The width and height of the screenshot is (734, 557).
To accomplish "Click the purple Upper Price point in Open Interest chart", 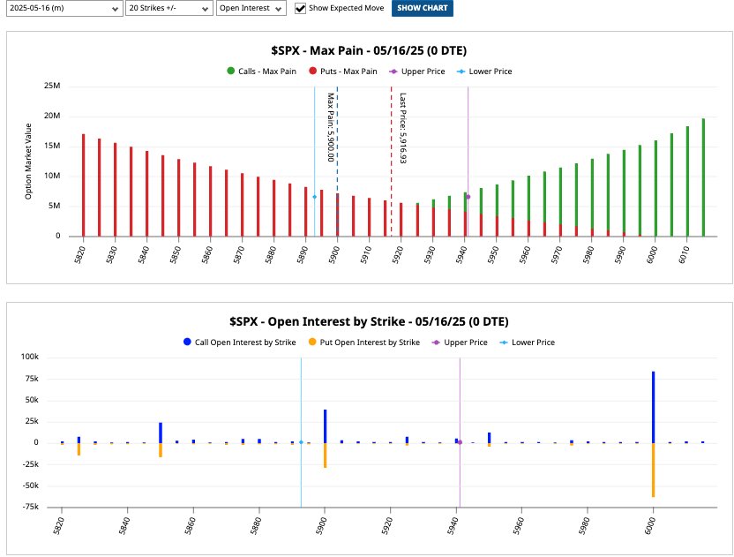I will [460, 442].
